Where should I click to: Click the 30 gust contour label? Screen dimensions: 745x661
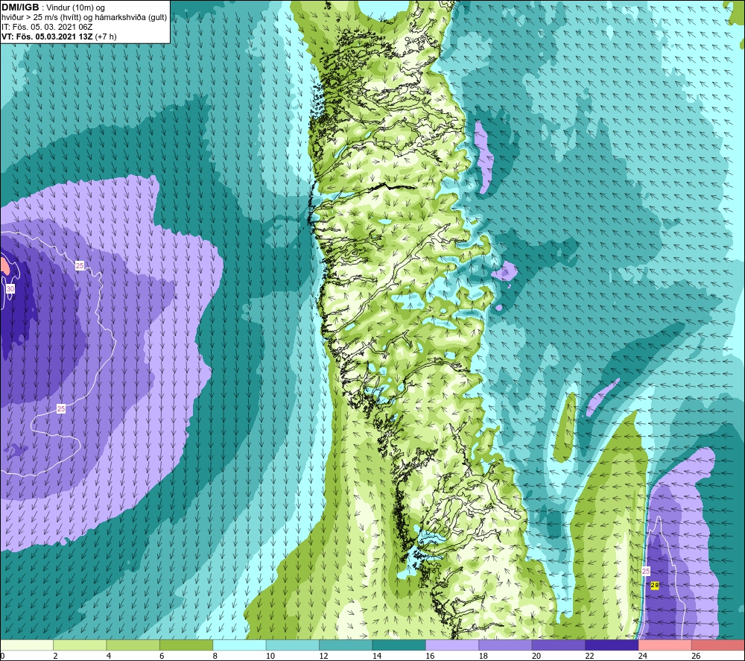10,288
